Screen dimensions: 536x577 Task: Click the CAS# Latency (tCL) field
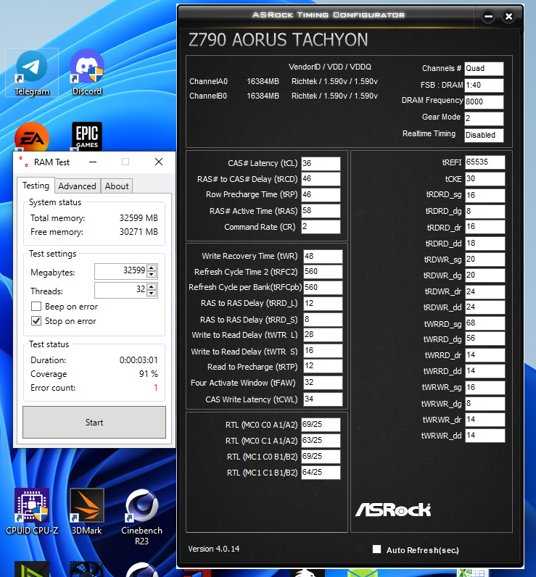tap(321, 163)
